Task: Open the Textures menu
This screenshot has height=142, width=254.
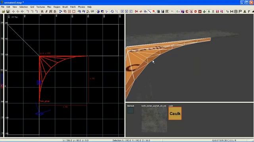Action: point(40,7)
